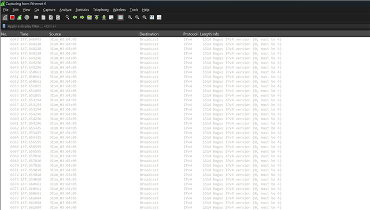This screenshot has height=210, width=370.
Task: Toggle packet list colorization
Action: point(120,17)
